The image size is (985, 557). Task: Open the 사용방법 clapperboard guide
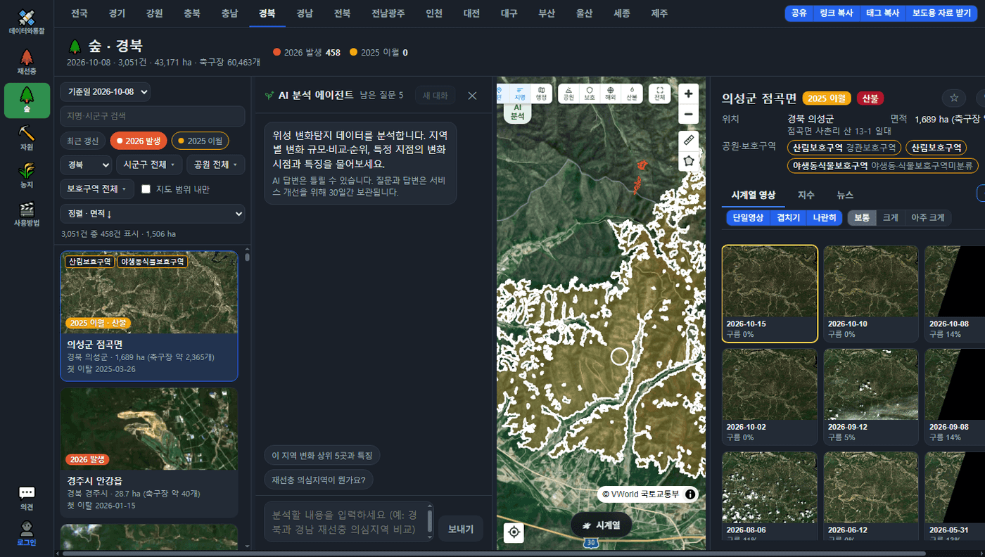point(27,214)
